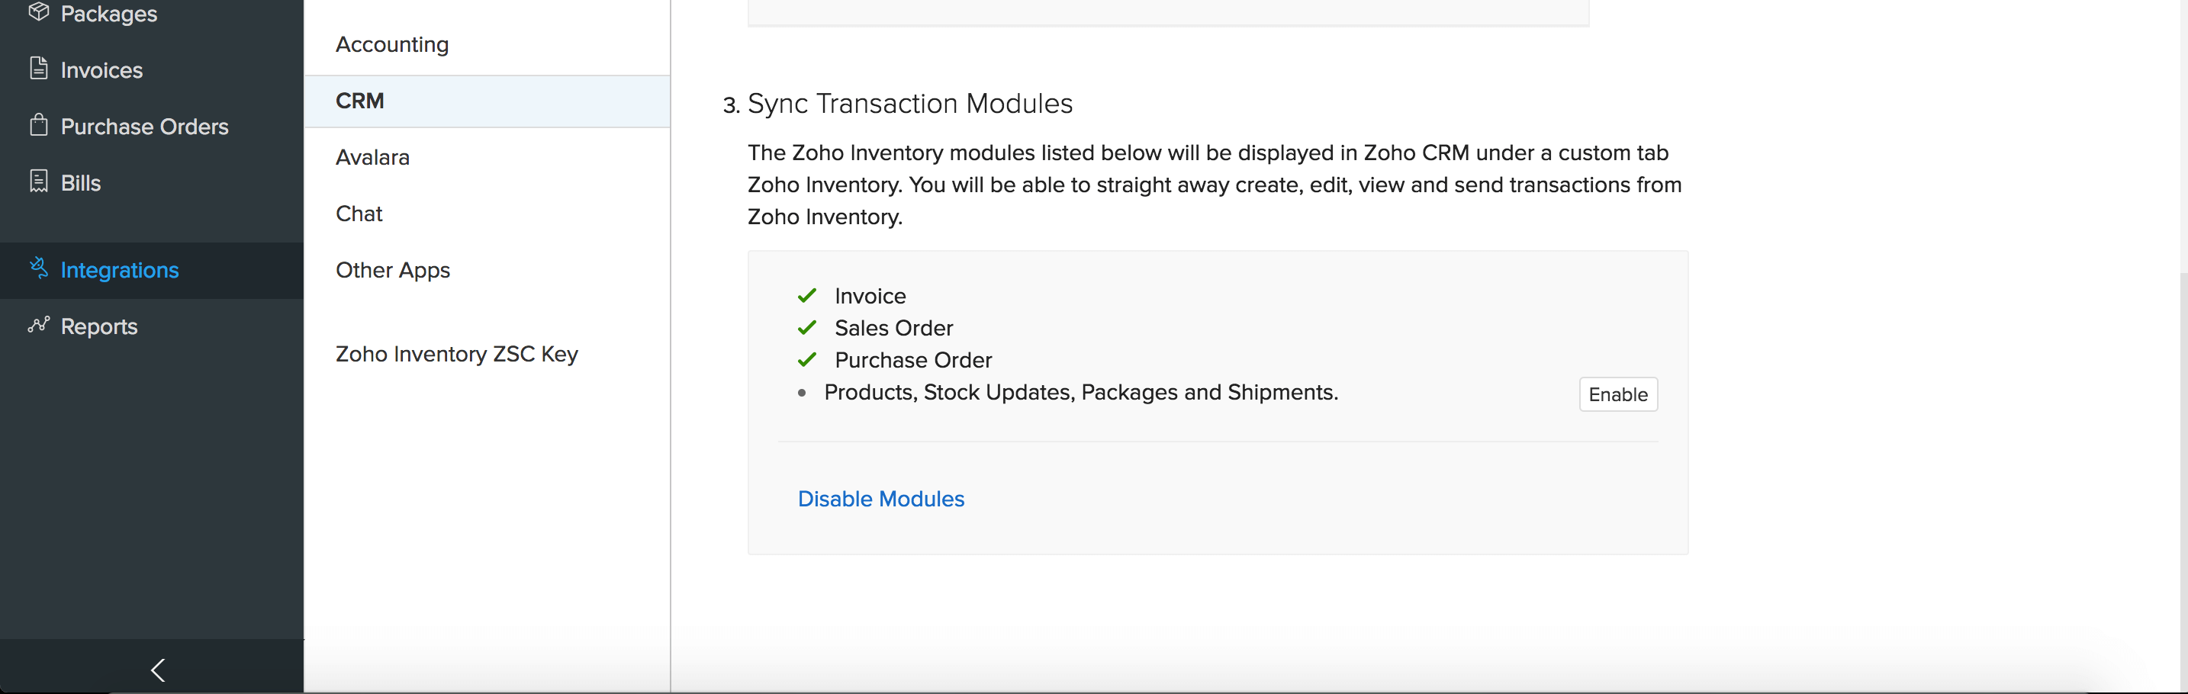Open Purchase Orders from the sidebar
The height and width of the screenshot is (694, 2188).
pyautogui.click(x=144, y=127)
